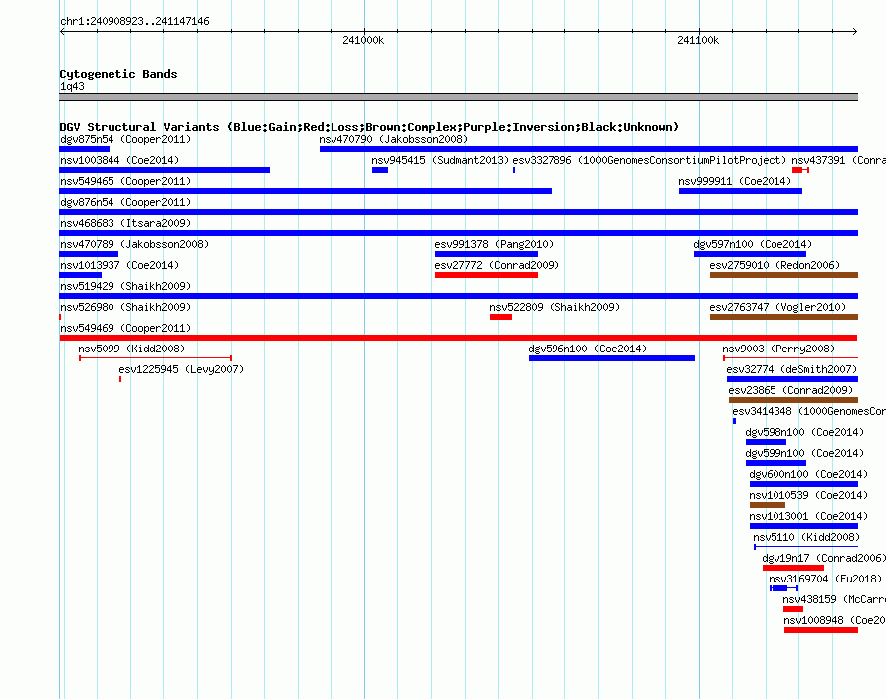The image size is (886, 699).
Task: Open the nsv9003 (Perry2008) label
Action: [778, 349]
